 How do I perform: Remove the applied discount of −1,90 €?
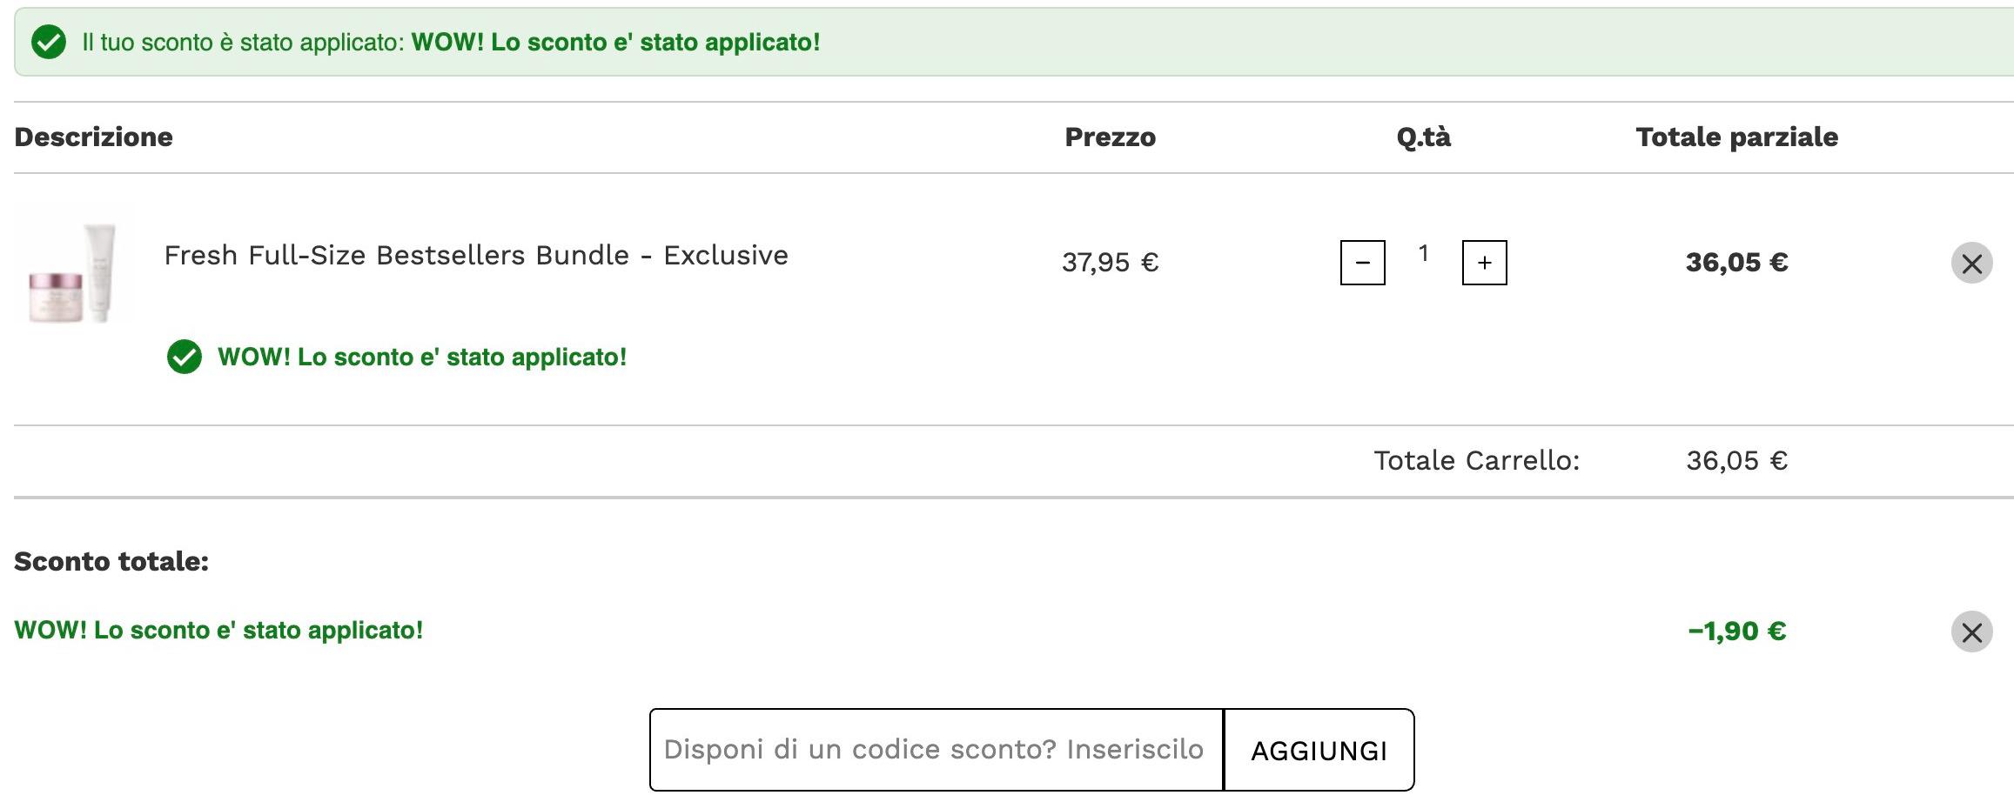[1971, 632]
